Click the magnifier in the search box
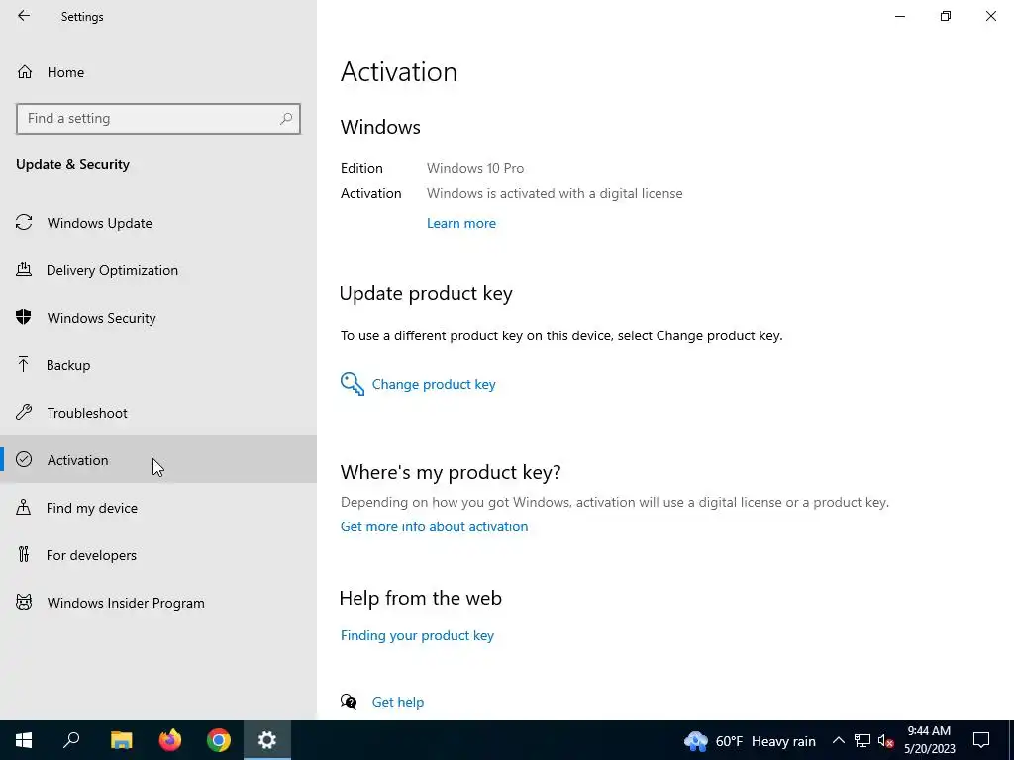The image size is (1014, 760). coord(286,119)
